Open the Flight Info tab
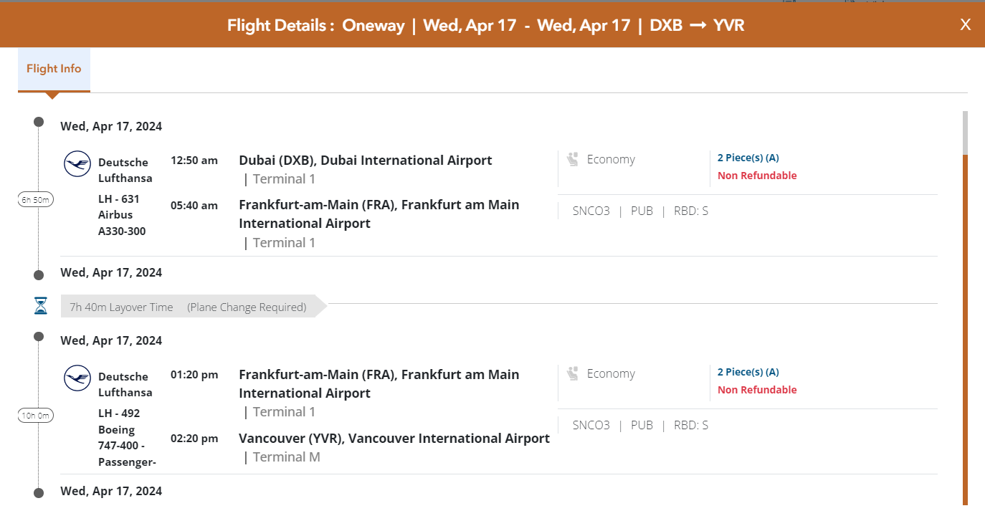This screenshot has width=985, height=521. pyautogui.click(x=54, y=69)
